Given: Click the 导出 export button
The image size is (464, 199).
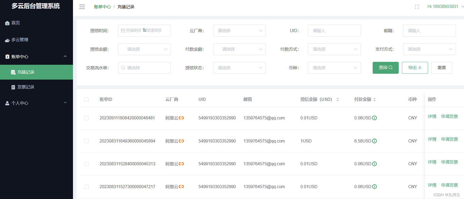Looking at the screenshot, I should click(x=415, y=68).
